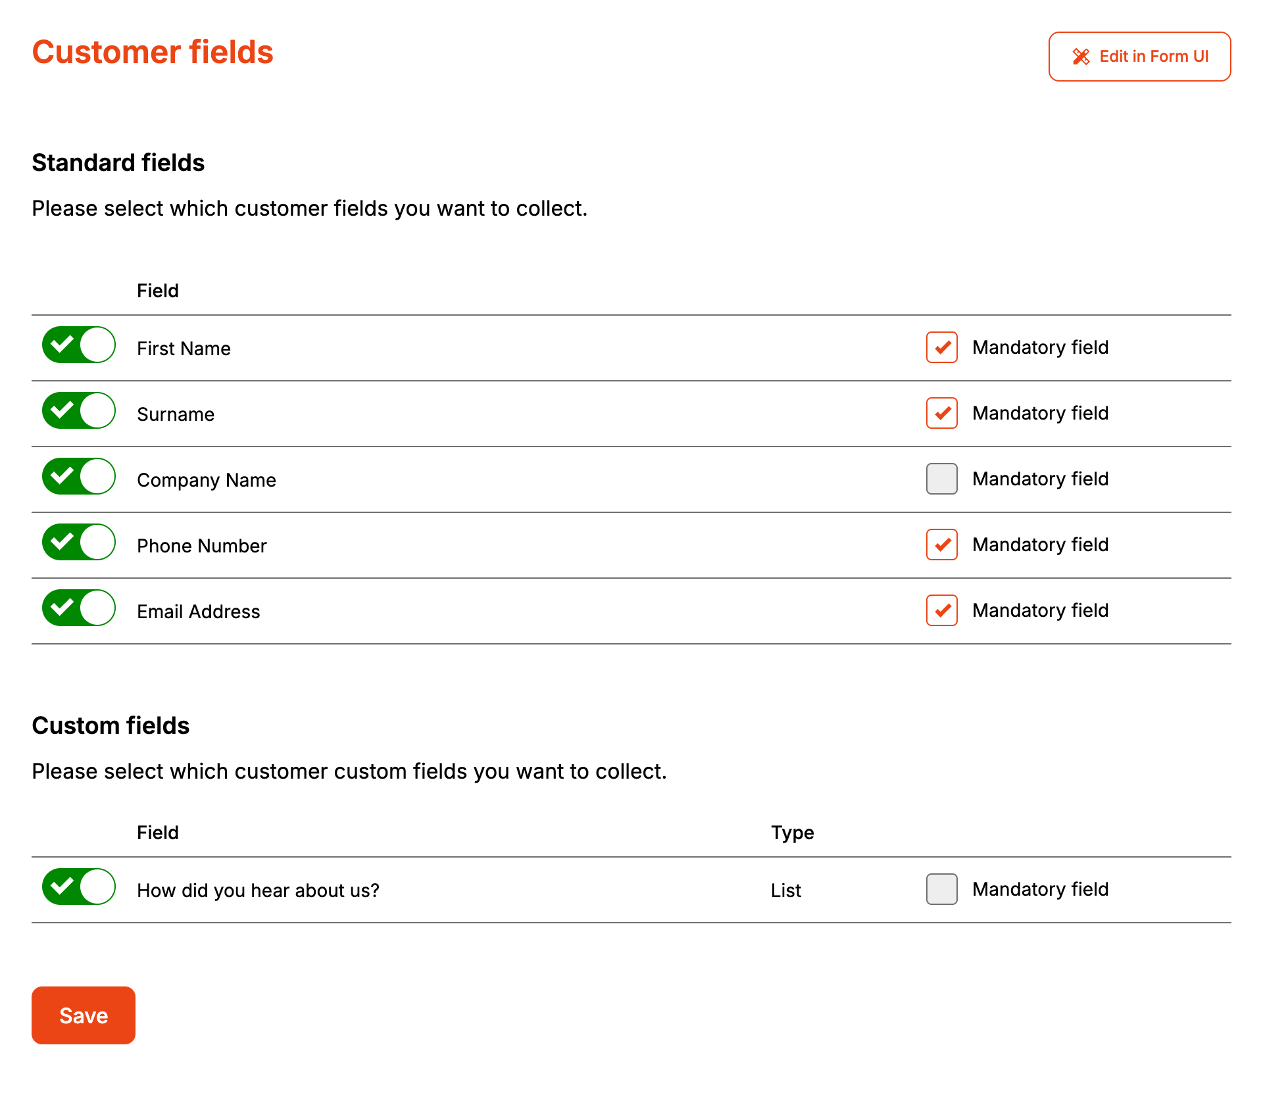Click the 'Type' column header
The height and width of the screenshot is (1118, 1263).
(793, 833)
